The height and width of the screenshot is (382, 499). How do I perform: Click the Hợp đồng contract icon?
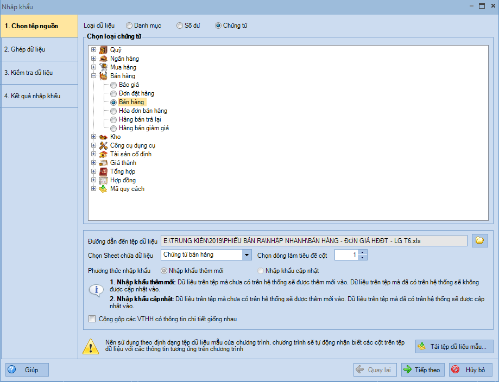click(x=103, y=180)
